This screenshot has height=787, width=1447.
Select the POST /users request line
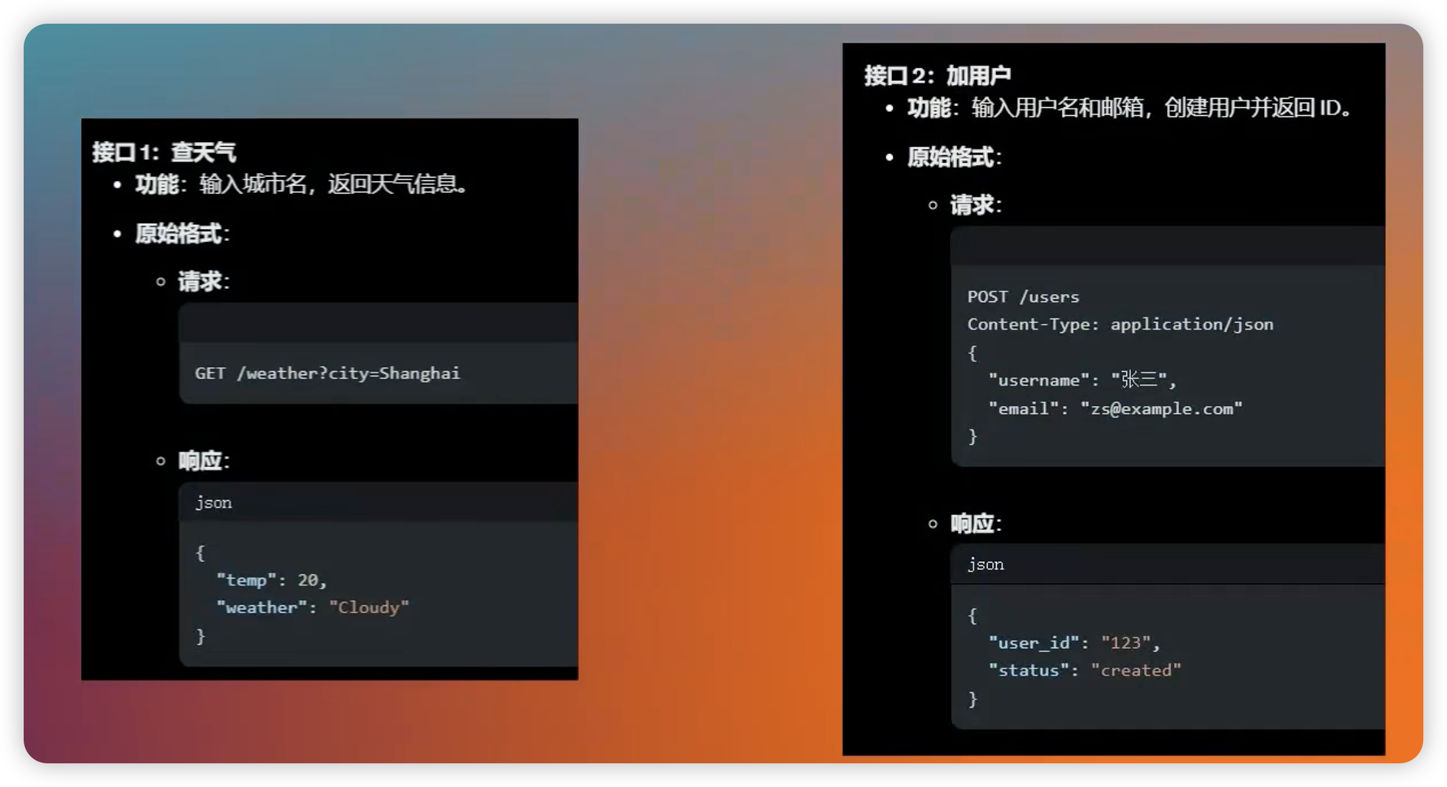click(1023, 296)
